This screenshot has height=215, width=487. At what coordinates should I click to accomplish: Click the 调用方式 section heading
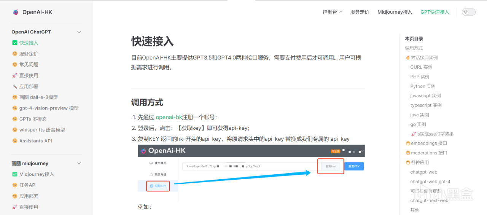[x=147, y=102]
